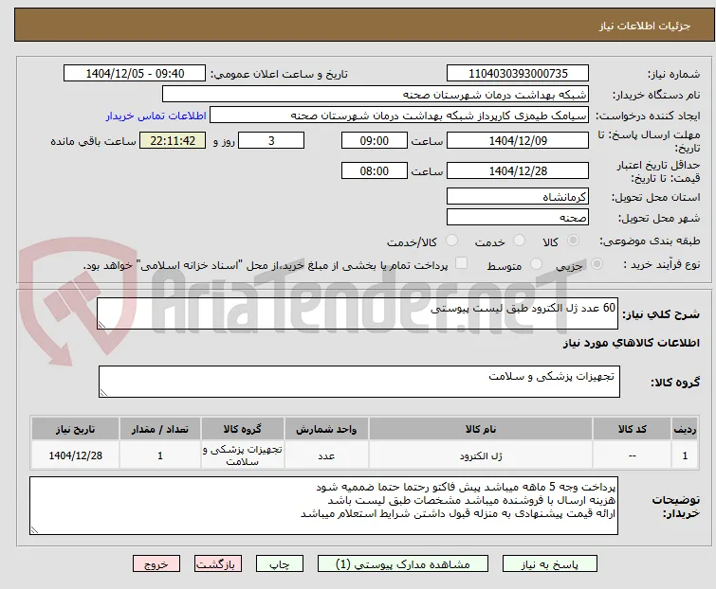The height and width of the screenshot is (589, 716).
Task: Open مشاهده مدارک پیوستی (1) attachments
Action: 403,564
